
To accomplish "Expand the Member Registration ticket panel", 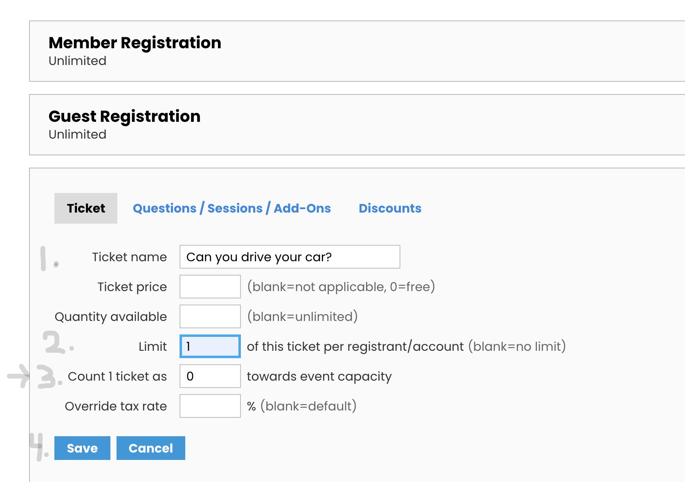I will click(135, 43).
